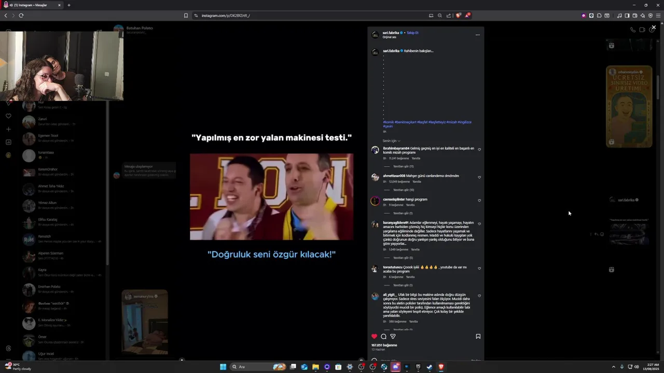Open Zaruri conversation in messages list
The height and width of the screenshot is (373, 664).
[x=63, y=122]
